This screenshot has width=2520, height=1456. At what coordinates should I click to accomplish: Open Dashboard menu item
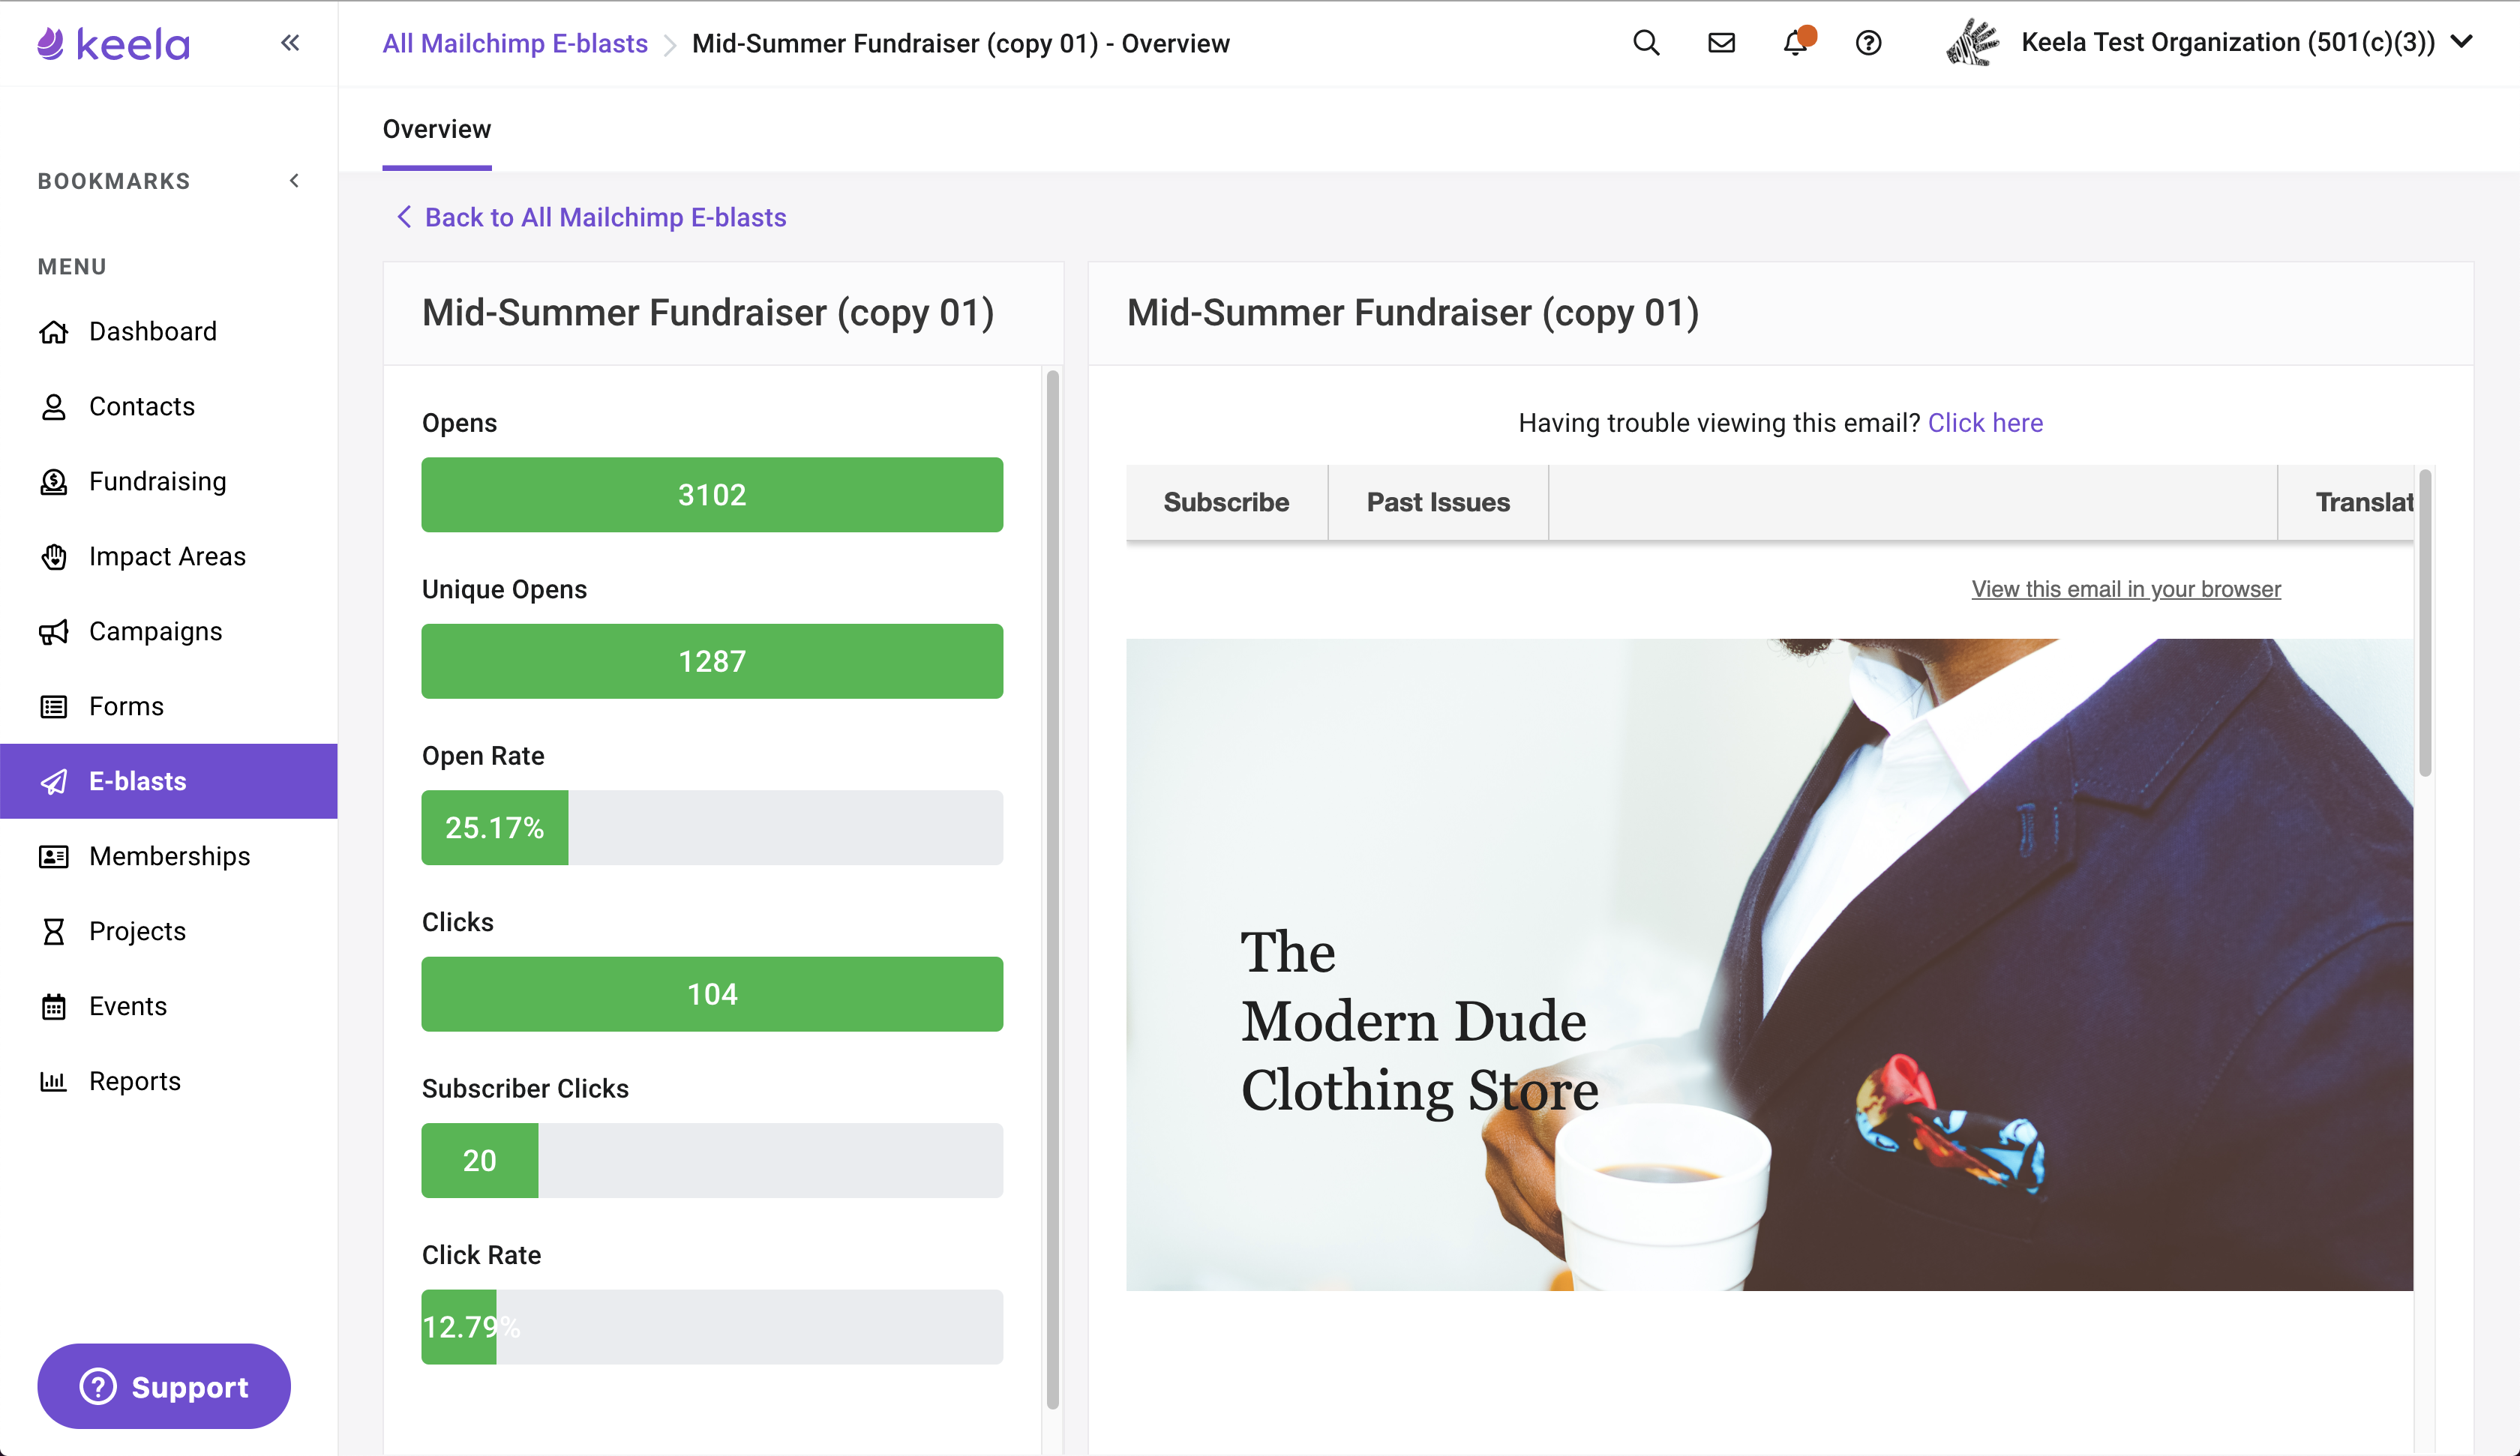[x=169, y=332]
